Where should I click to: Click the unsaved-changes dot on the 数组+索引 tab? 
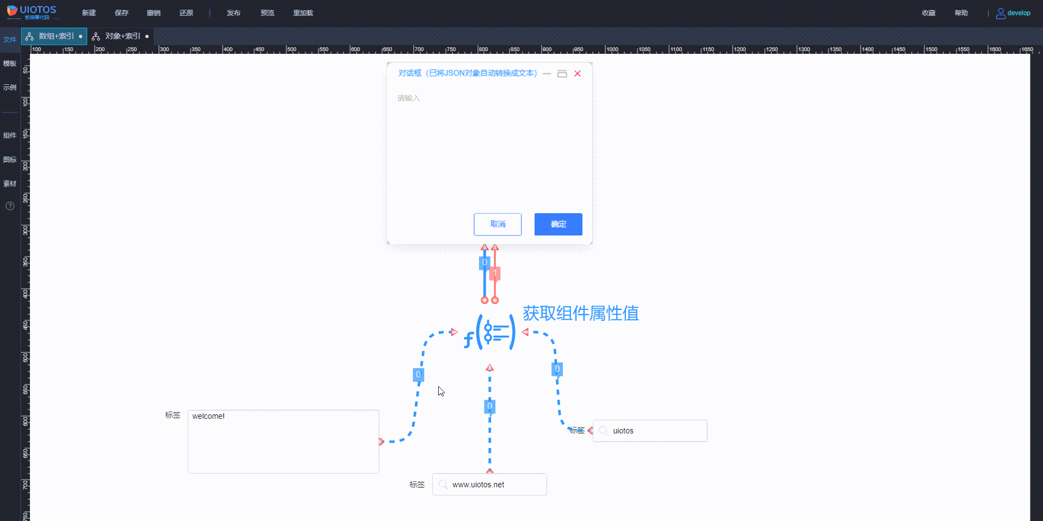click(79, 36)
